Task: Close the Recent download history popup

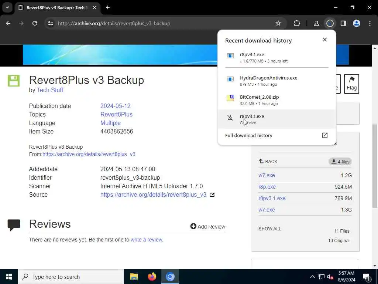Action: point(325,40)
